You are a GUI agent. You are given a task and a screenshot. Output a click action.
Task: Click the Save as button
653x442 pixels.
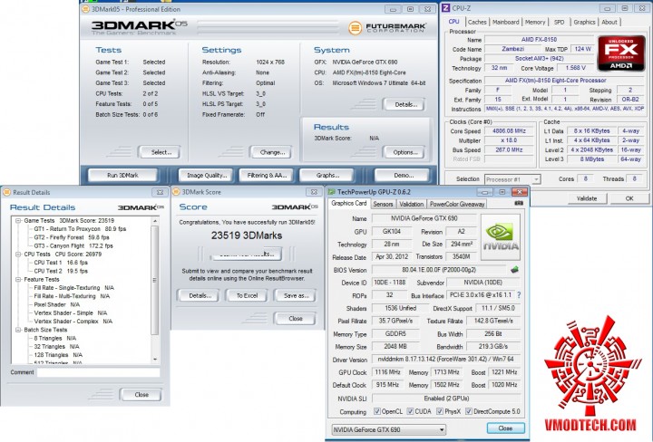point(296,295)
